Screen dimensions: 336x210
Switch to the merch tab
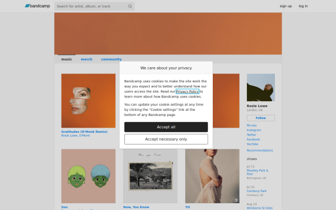(x=87, y=59)
